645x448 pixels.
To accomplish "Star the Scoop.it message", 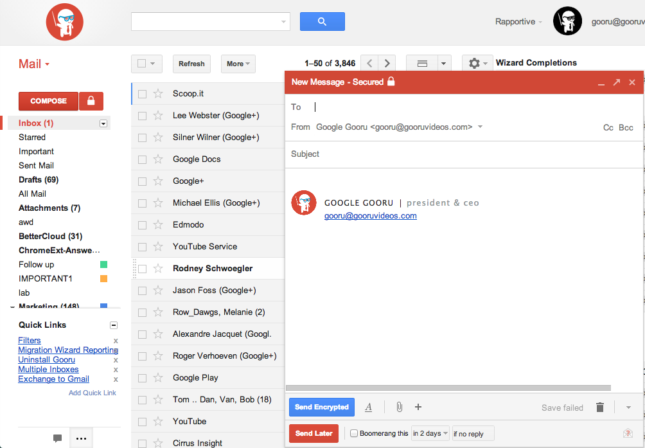I will coord(158,94).
